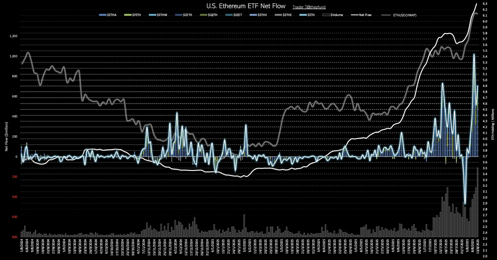Toggle the $ETHW legend entry
Image resolution: width=497 pixels, height=260 pixels.
[158, 15]
